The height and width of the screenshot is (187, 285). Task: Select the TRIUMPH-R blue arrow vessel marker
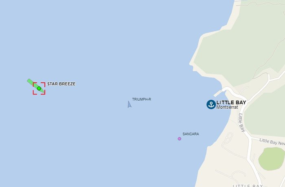tap(129, 104)
